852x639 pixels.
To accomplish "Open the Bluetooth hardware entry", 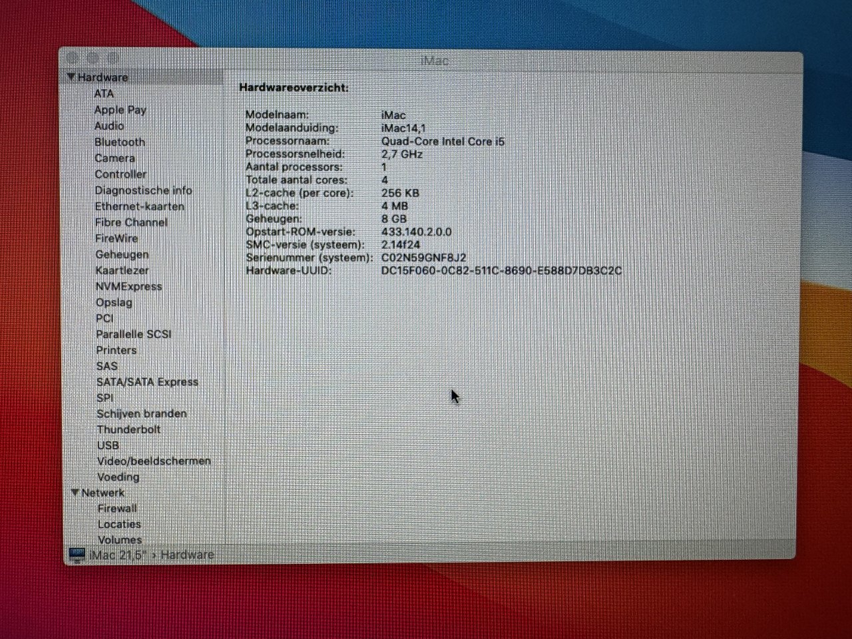I will point(120,142).
